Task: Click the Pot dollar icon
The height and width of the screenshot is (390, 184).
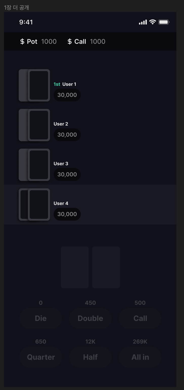Action: [22, 42]
